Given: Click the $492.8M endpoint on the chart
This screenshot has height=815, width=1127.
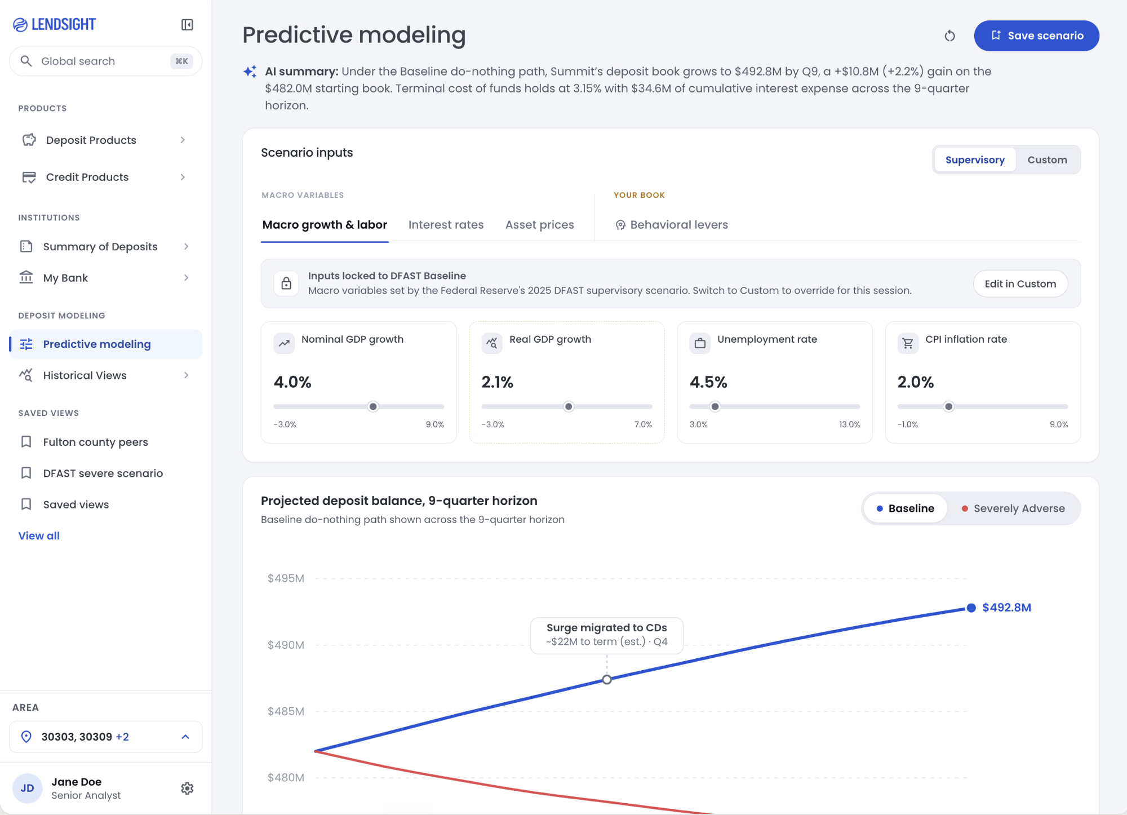Looking at the screenshot, I should (971, 608).
